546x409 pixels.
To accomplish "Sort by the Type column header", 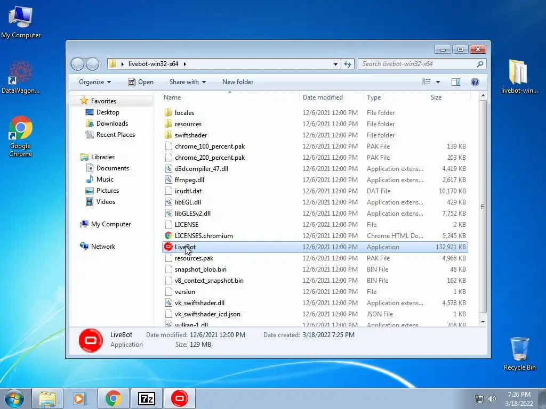I will (395, 97).
